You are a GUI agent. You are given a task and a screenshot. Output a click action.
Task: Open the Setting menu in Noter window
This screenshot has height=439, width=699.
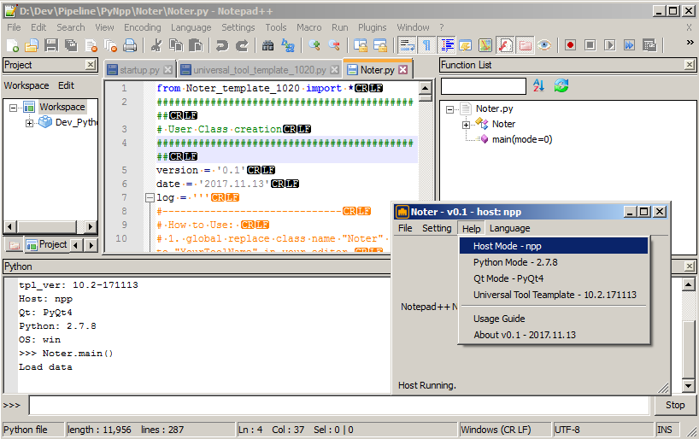(437, 229)
